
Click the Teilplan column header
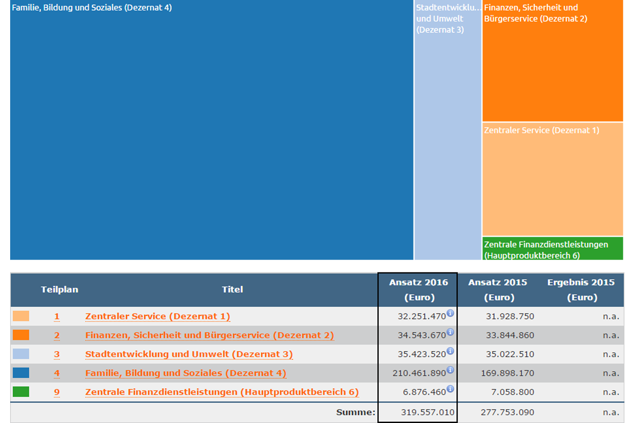coord(60,290)
